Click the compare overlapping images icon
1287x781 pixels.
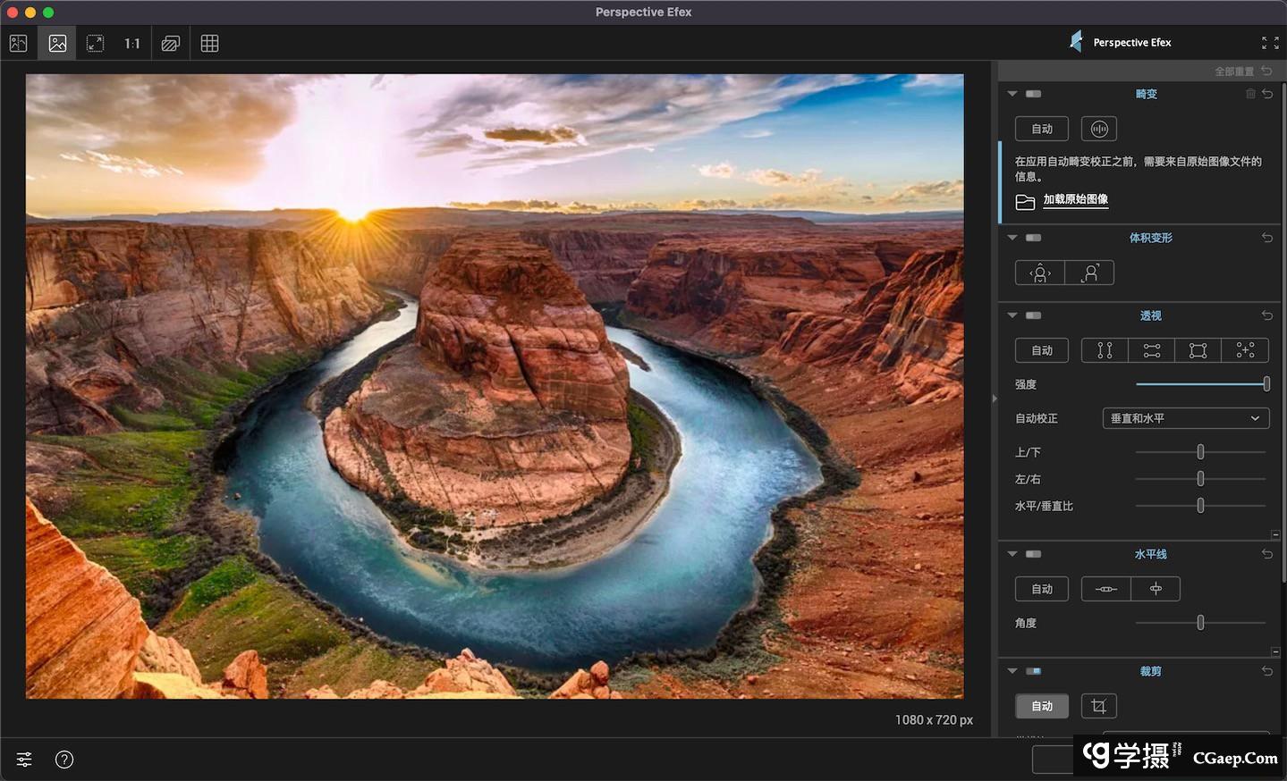[171, 43]
